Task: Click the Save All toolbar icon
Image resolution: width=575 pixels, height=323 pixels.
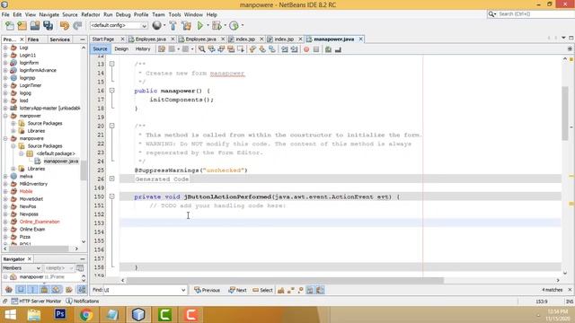Action: tap(48, 26)
